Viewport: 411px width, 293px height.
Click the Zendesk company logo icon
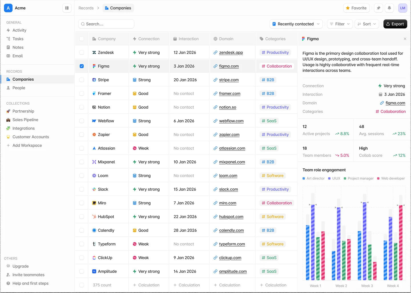coord(94,53)
